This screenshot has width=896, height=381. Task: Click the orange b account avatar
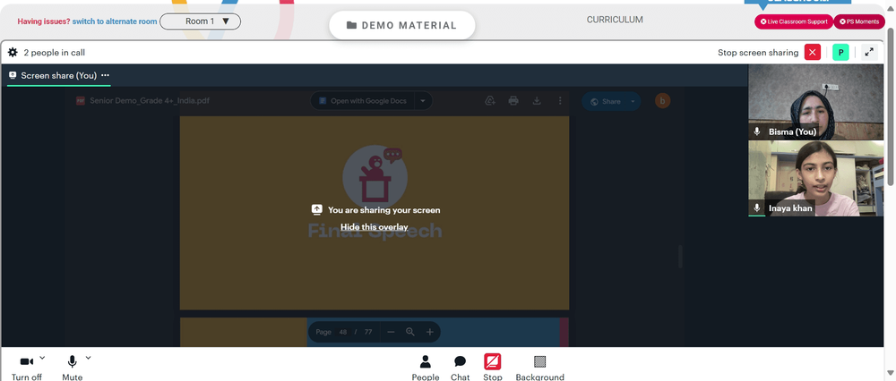[662, 101]
